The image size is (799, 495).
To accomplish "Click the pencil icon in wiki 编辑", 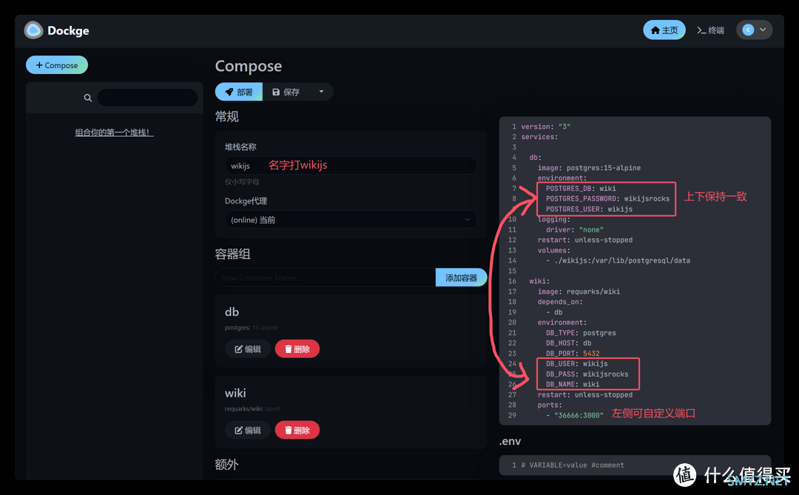I will coord(238,430).
